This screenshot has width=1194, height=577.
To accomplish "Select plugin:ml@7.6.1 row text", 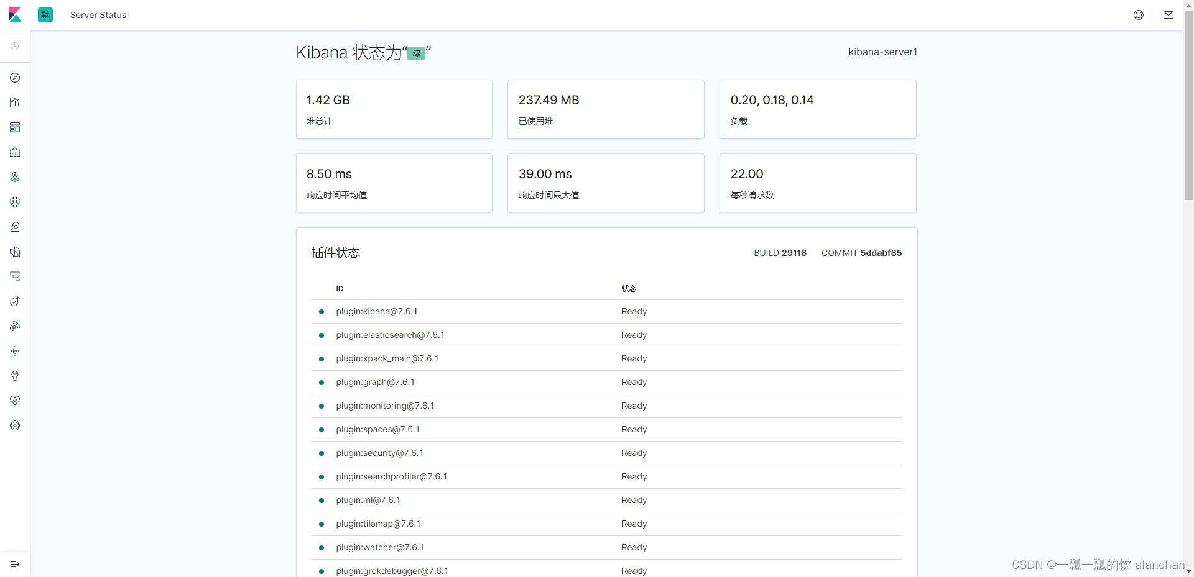I will tap(368, 501).
